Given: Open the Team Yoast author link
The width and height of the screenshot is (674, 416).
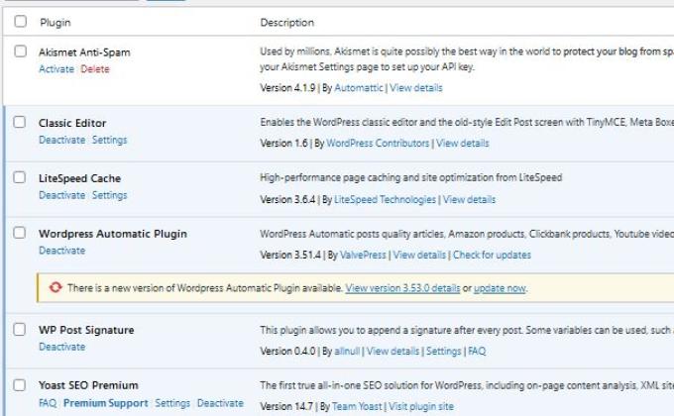Looking at the screenshot, I should coord(357,406).
